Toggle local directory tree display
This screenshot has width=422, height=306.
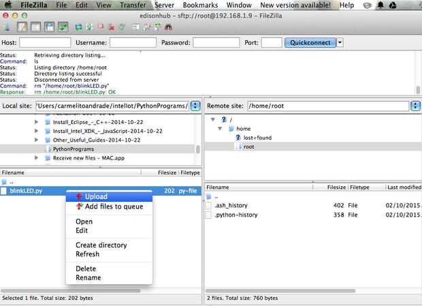(x=35, y=27)
